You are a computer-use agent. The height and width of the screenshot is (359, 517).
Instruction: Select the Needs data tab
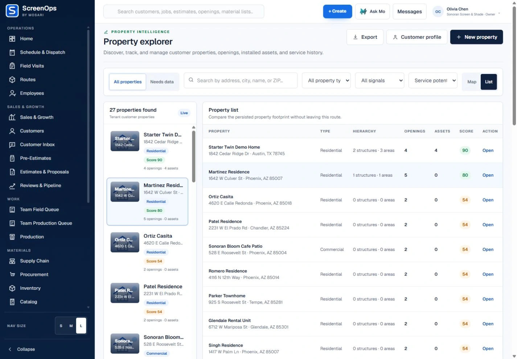[162, 82]
